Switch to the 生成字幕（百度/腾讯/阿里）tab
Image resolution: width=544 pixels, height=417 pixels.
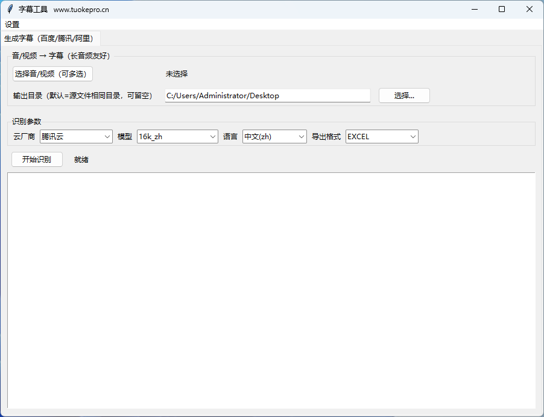click(x=51, y=37)
